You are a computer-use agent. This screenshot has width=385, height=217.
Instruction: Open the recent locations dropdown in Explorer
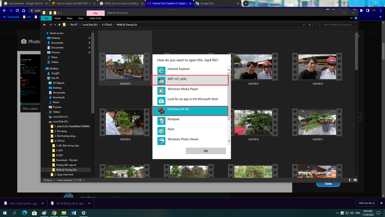[55, 25]
